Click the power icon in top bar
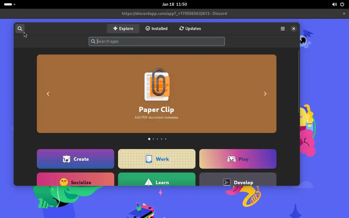The image size is (349, 218). click(x=342, y=4)
